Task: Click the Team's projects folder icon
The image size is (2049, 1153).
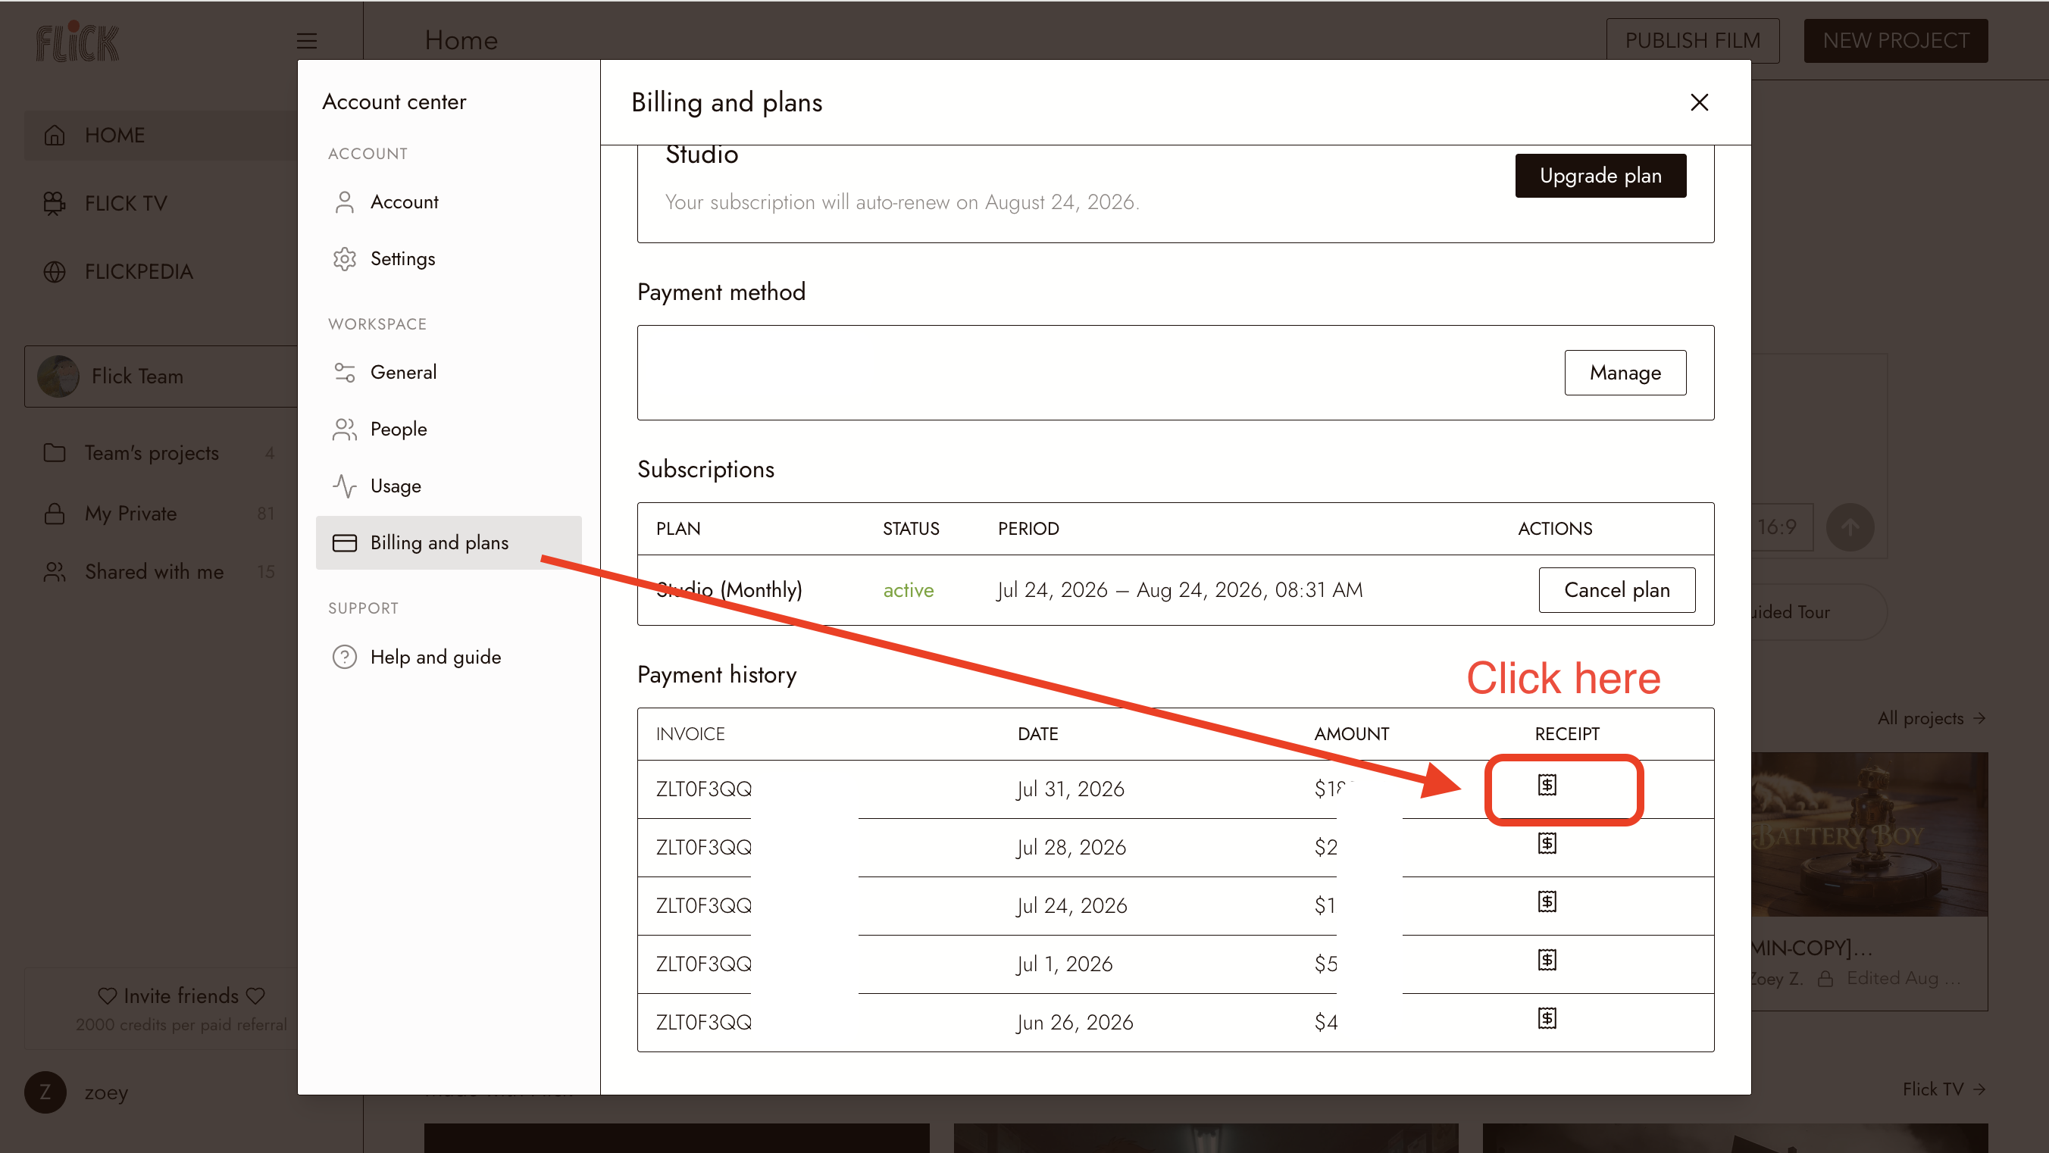Action: click(54, 453)
